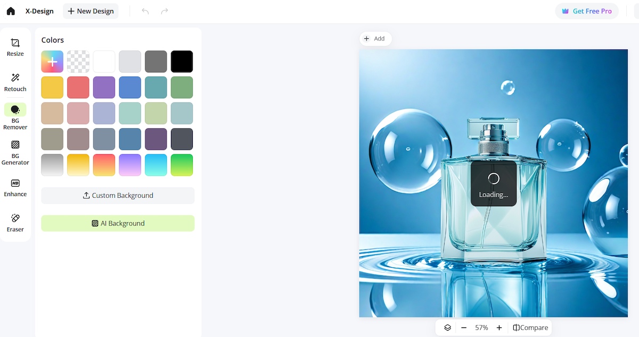
Task: Click Get Free Pro
Action: coord(587,11)
